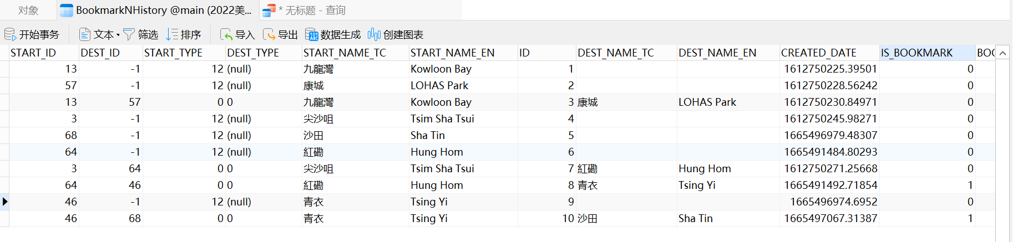Switch to the BookmarkNHistory @main tab
Viewport: 1013px width, 242px height.
pos(157,11)
